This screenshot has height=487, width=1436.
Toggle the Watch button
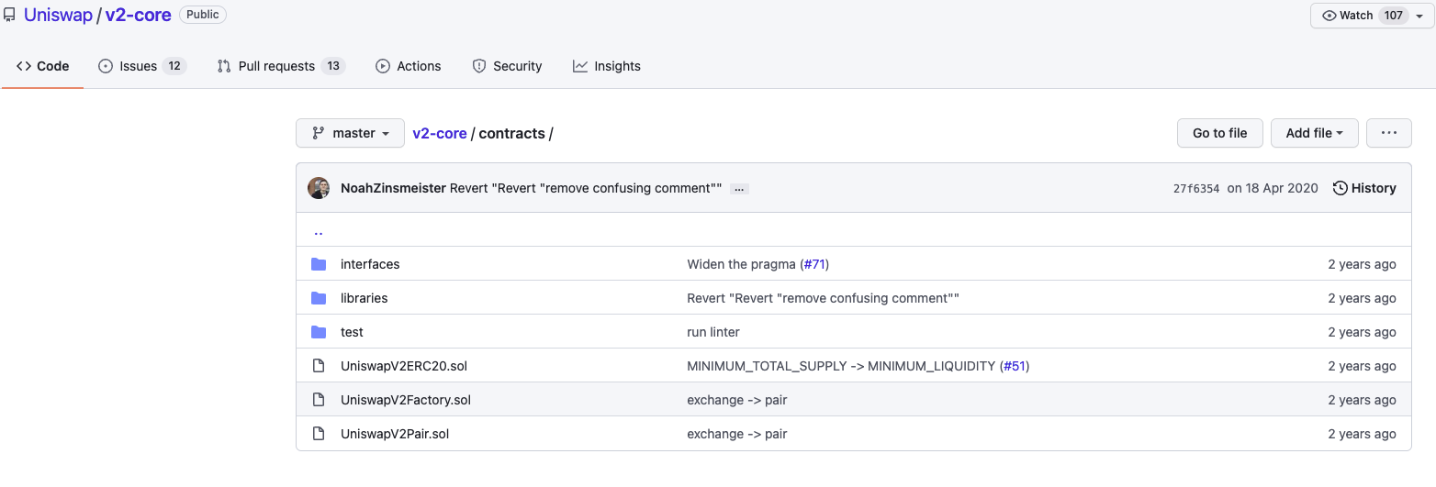click(x=1373, y=16)
